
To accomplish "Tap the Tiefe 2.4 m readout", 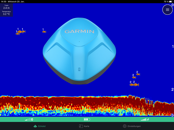I will (6, 7).
